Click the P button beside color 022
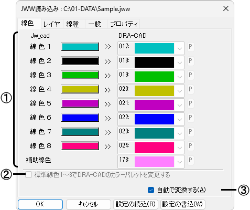 click(191, 118)
